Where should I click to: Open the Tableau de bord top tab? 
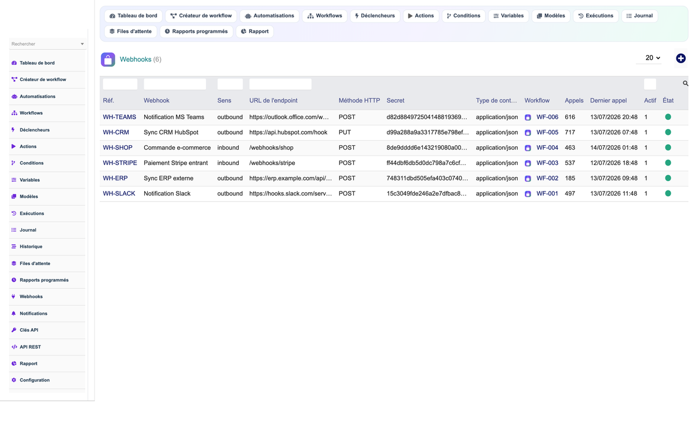point(133,16)
